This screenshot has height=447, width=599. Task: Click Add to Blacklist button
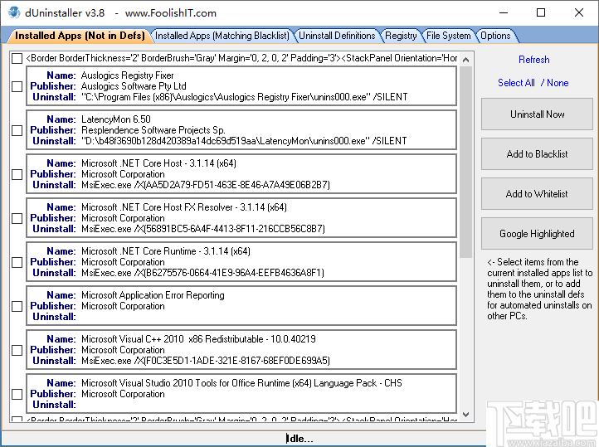[537, 153]
